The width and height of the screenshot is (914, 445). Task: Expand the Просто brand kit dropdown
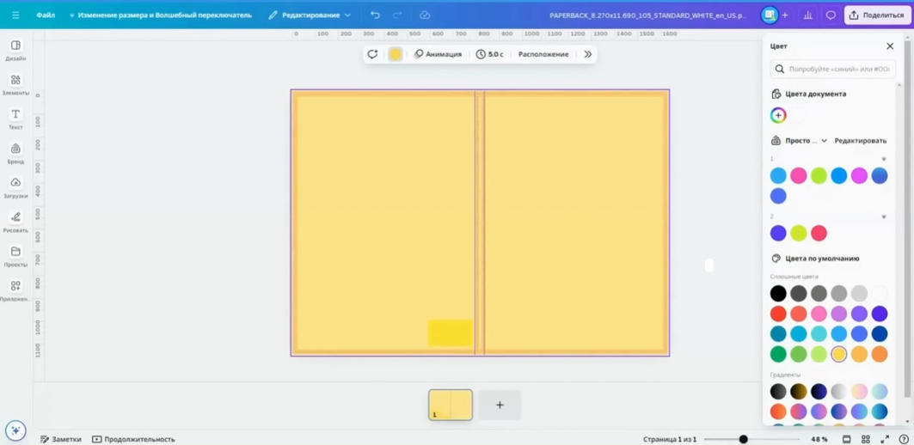click(x=807, y=140)
